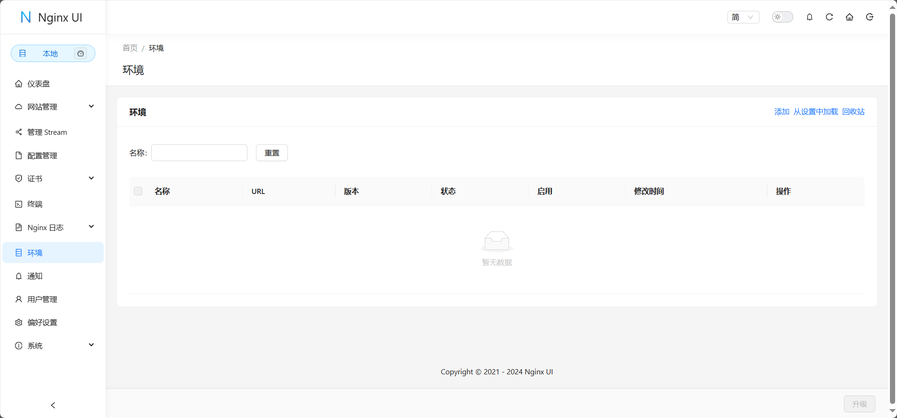Go to 偏好设置 in the sidebar
The width and height of the screenshot is (897, 418).
[x=42, y=322]
